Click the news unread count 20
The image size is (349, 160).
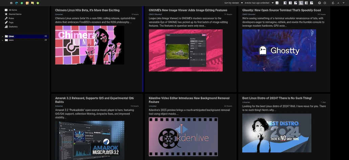click(x=46, y=40)
